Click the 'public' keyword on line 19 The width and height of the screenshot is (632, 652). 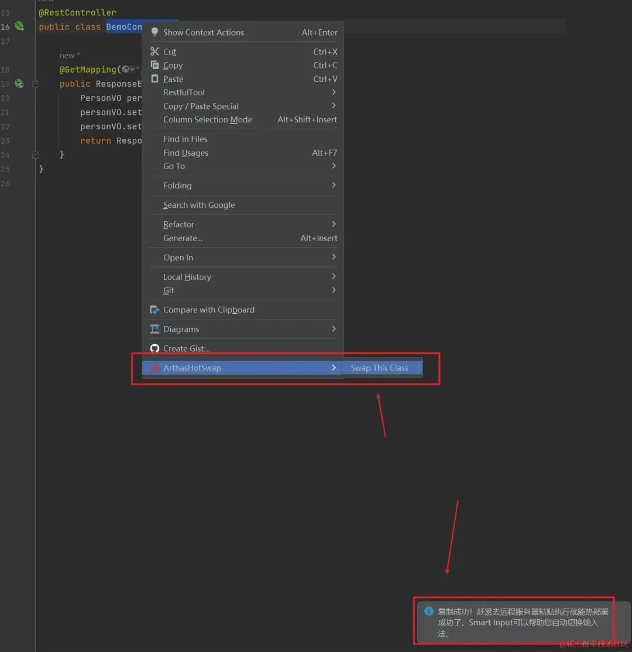pos(75,84)
